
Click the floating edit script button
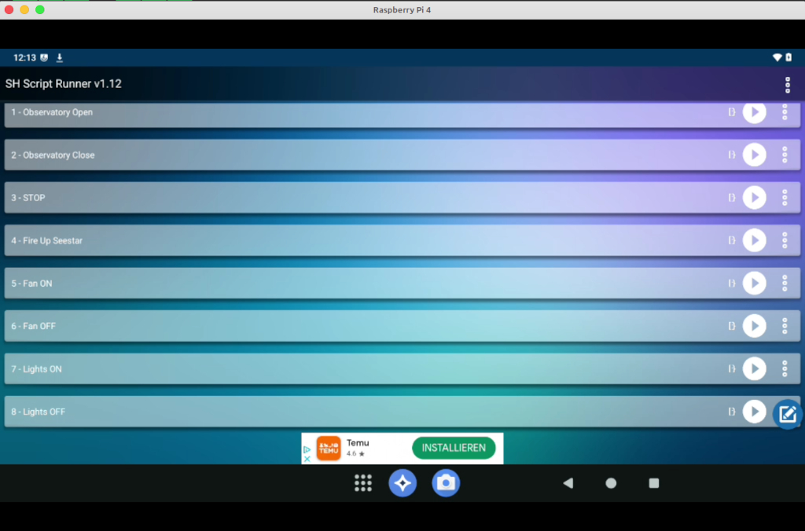coord(787,414)
